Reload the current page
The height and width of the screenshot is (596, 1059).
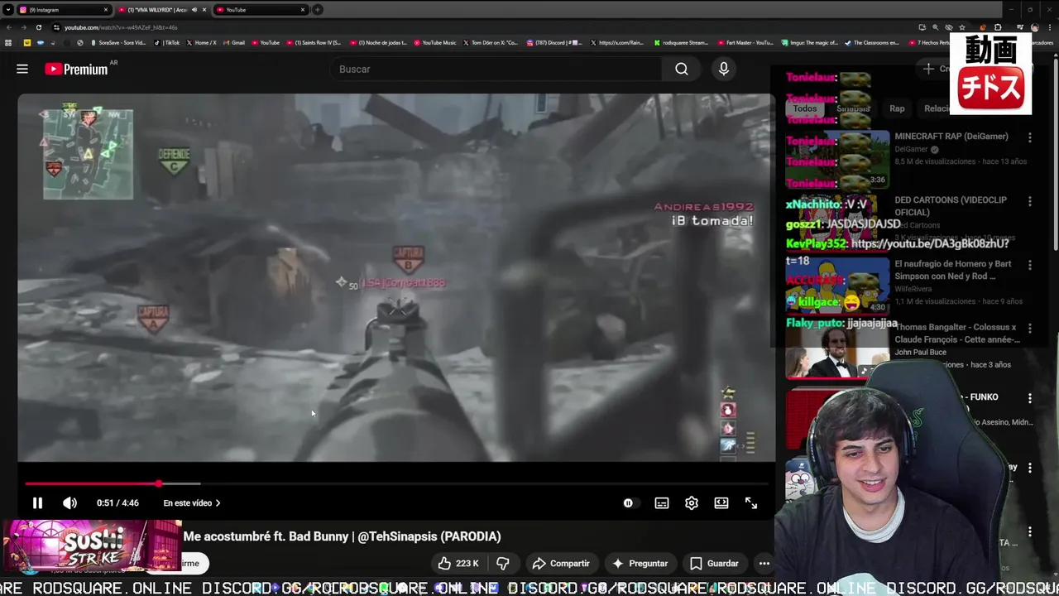click(x=38, y=27)
